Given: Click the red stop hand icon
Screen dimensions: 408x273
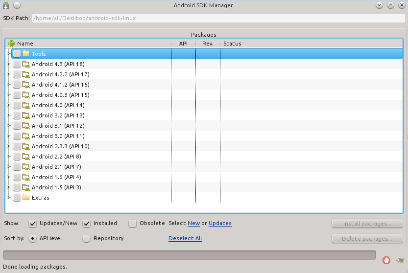Looking at the screenshot, I should tap(386, 260).
